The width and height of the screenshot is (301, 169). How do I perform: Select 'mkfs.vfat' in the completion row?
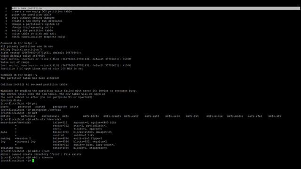[x=255, y=116]
